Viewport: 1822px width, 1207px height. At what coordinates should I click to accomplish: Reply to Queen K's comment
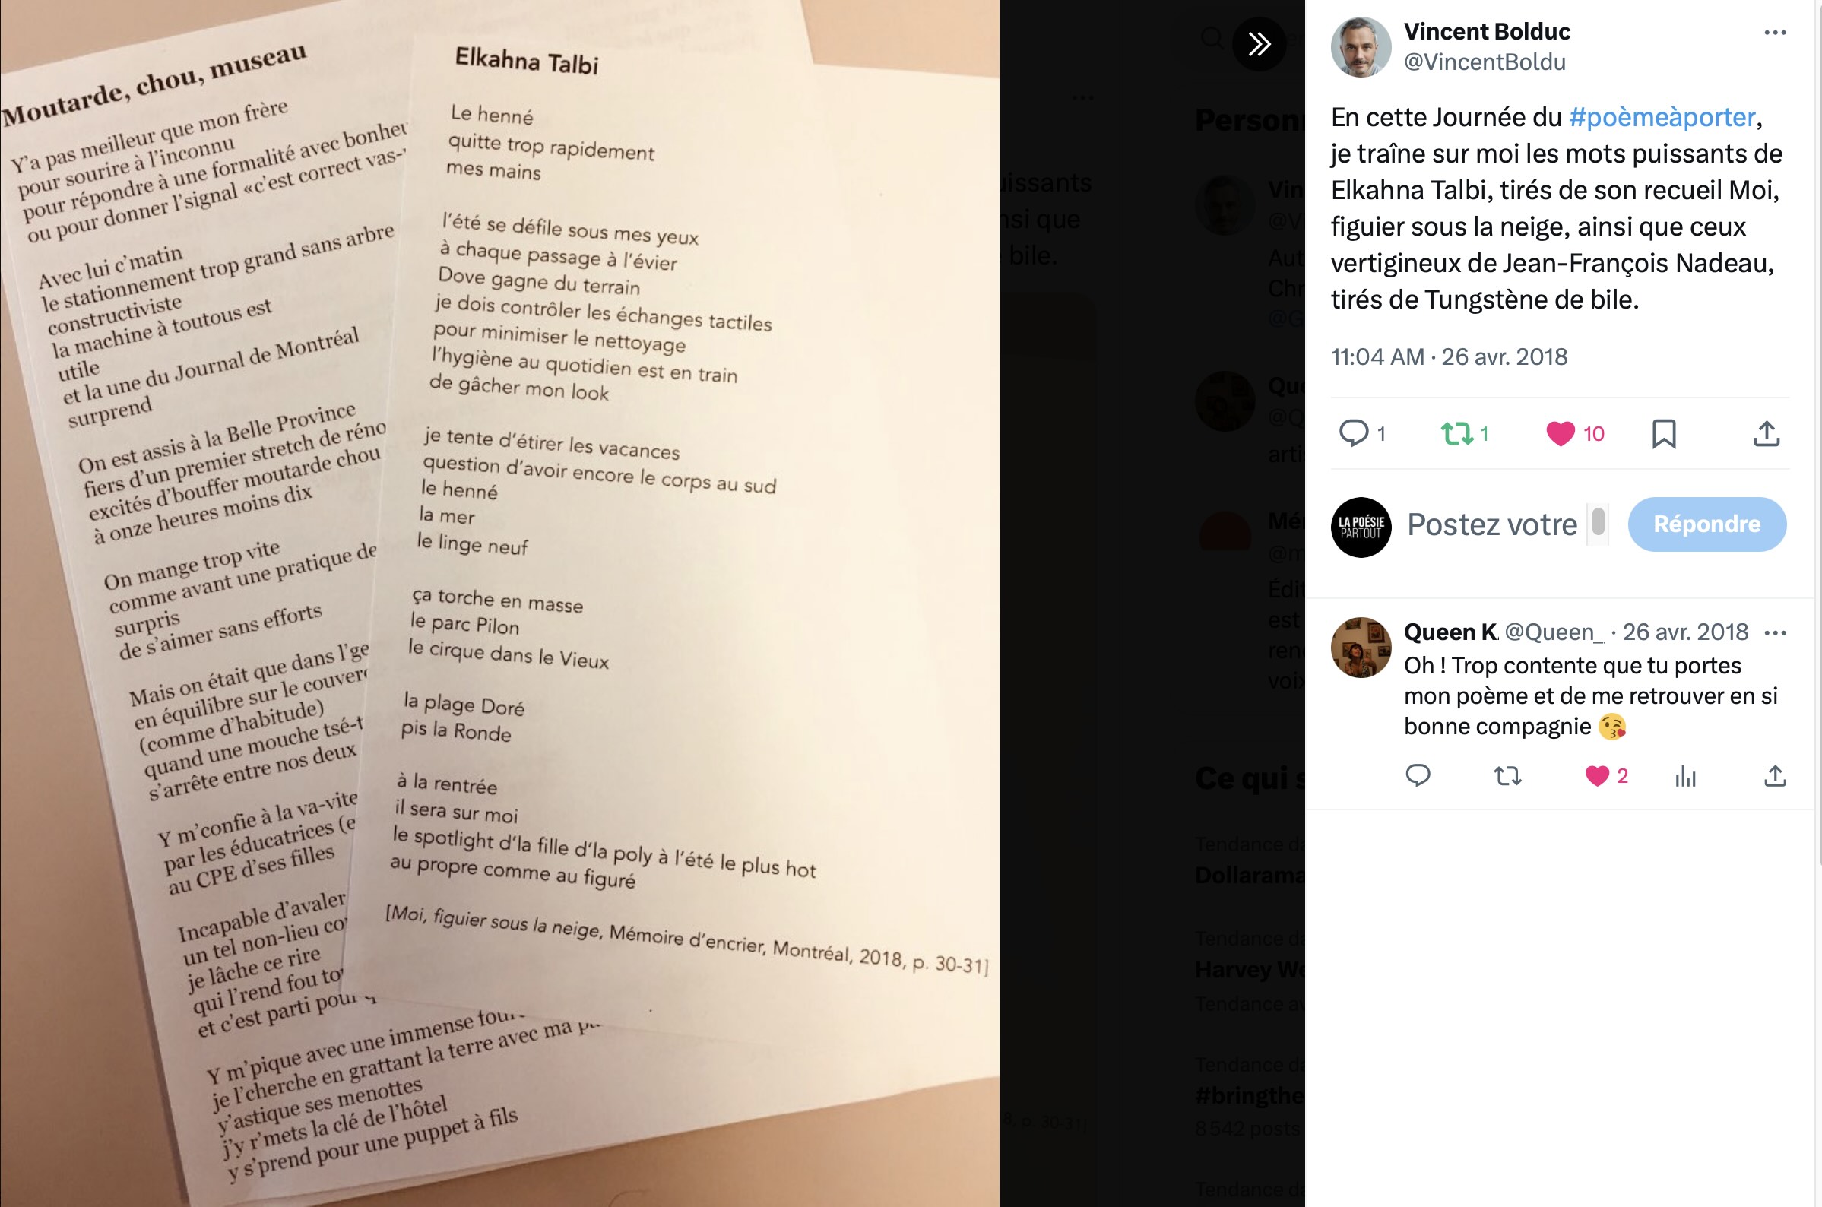coord(1417,775)
